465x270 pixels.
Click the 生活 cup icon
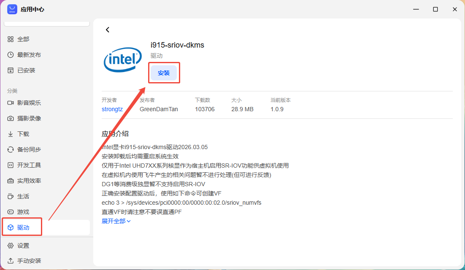click(x=11, y=196)
